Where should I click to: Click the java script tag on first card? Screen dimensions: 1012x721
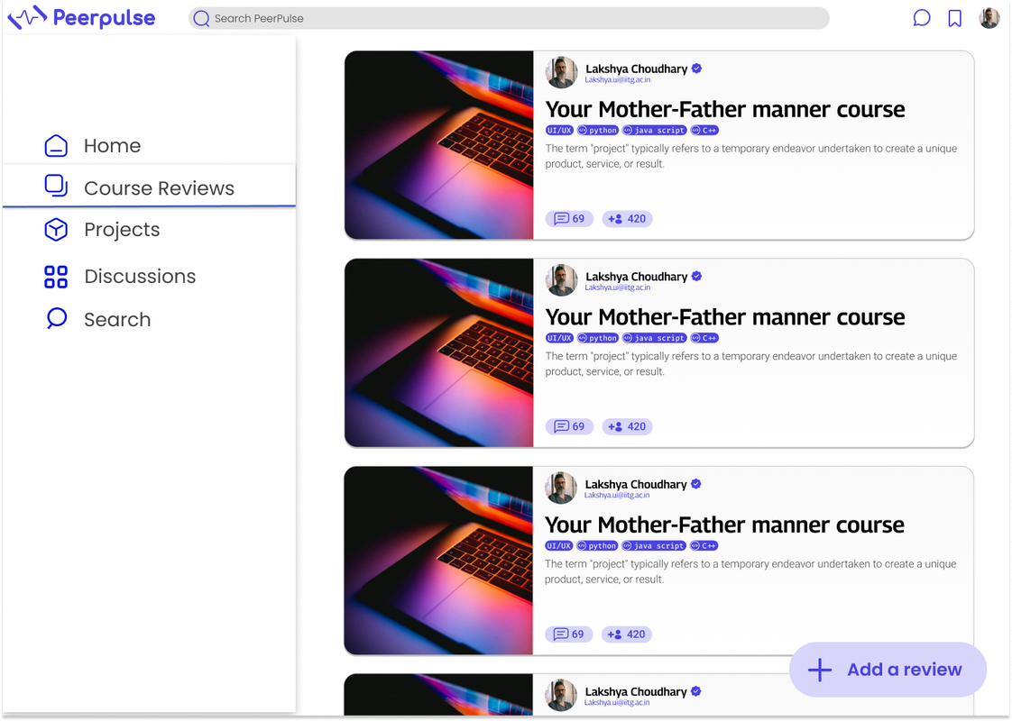coord(655,131)
